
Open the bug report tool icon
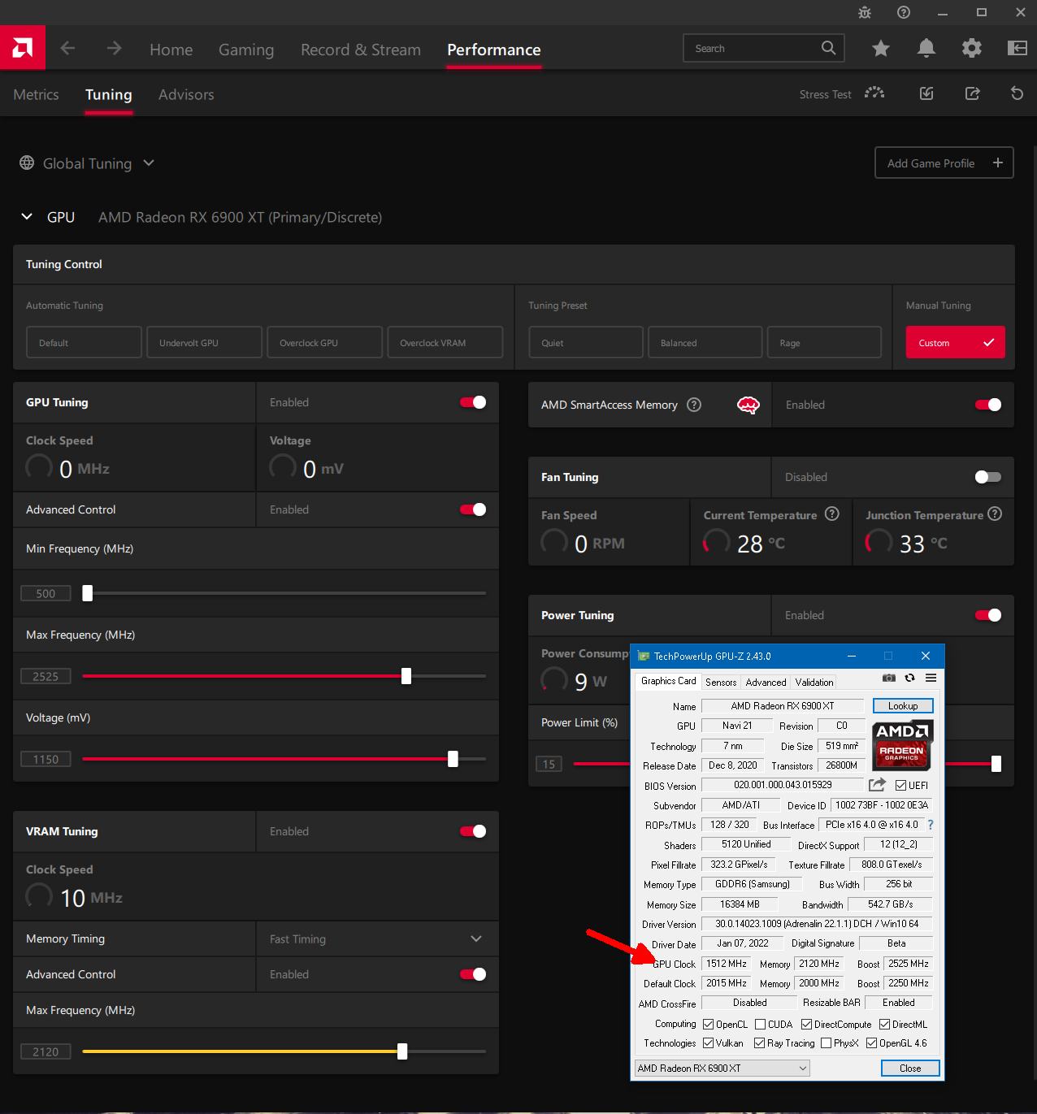tap(865, 12)
